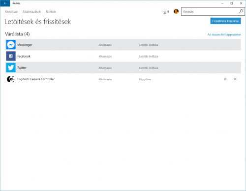Image resolution: width=246 pixels, height=191 pixels.
Task: Open the downloads indicator showing 4
Action: tap(166, 11)
